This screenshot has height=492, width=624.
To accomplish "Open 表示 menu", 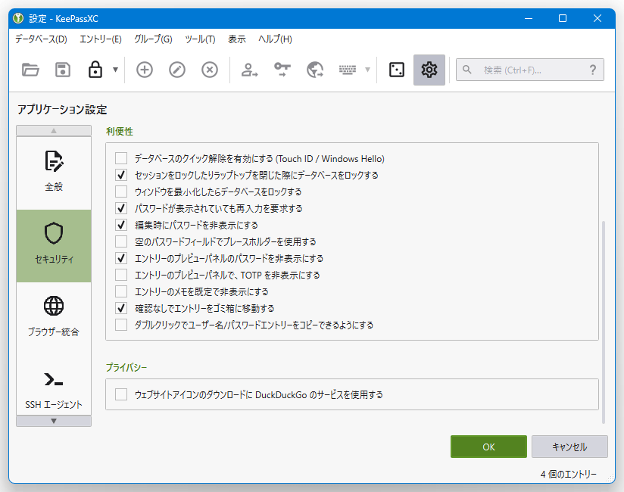I will (237, 39).
